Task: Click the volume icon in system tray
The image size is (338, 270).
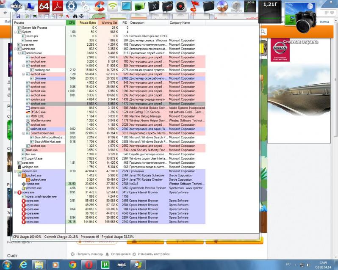Action: tap(308, 265)
